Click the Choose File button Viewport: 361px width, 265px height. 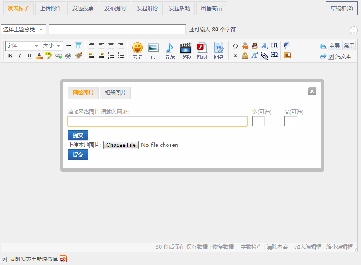click(121, 145)
